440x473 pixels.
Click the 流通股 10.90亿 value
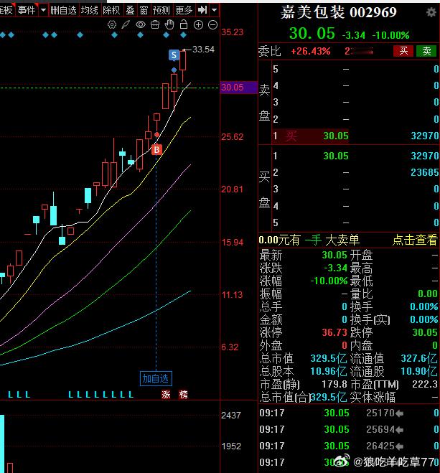click(419, 371)
